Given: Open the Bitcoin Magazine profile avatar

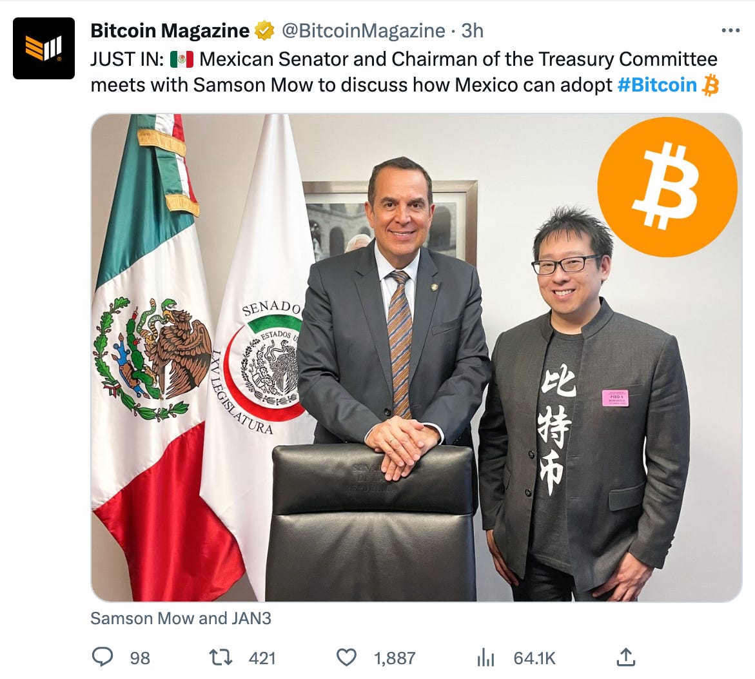Looking at the screenshot, I should tap(44, 48).
